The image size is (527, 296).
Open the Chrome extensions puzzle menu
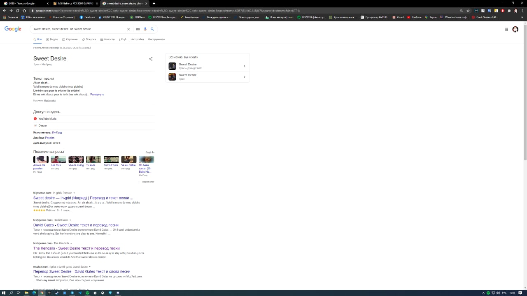pyautogui.click(x=509, y=11)
